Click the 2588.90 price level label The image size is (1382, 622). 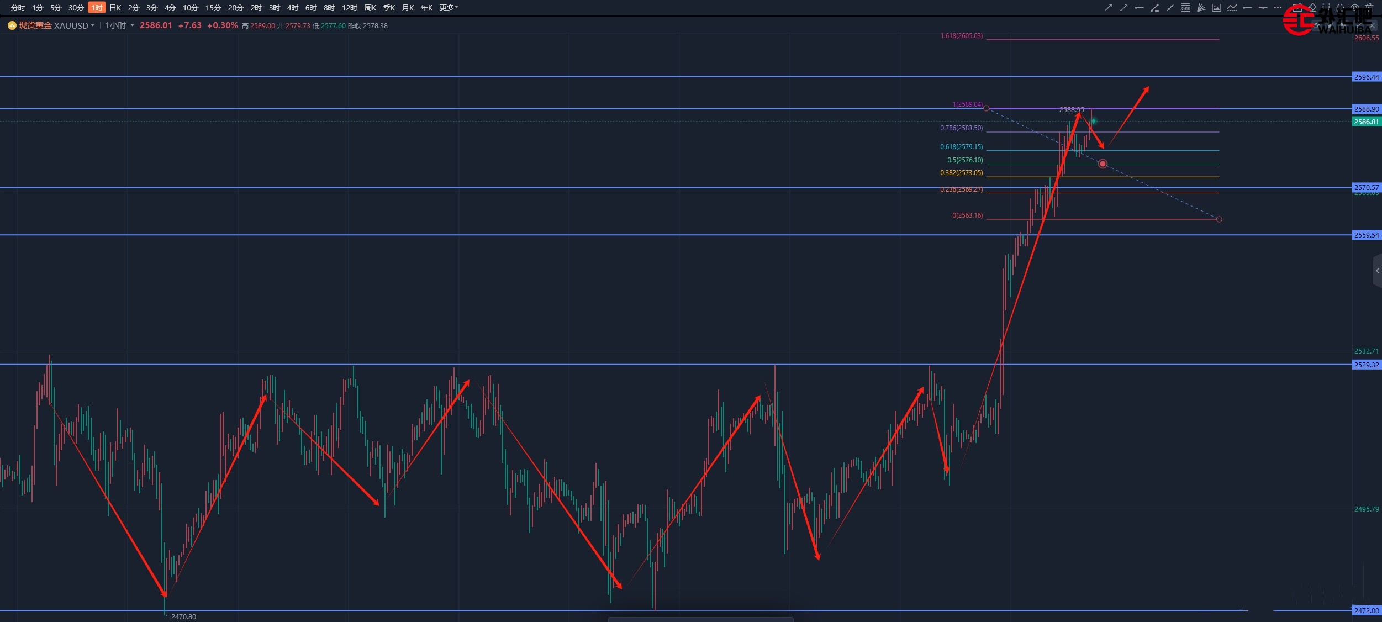click(1367, 109)
